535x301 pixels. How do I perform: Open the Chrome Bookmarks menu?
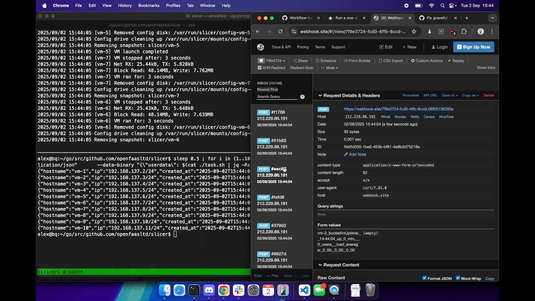pos(149,5)
